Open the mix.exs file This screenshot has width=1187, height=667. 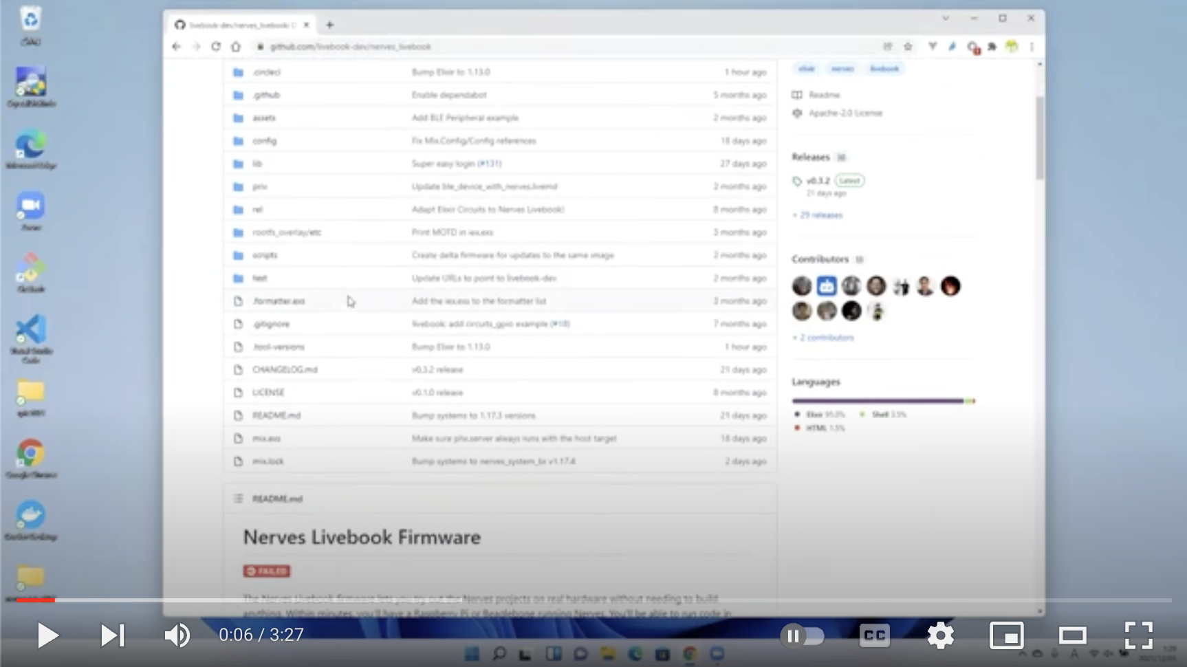[x=266, y=439]
